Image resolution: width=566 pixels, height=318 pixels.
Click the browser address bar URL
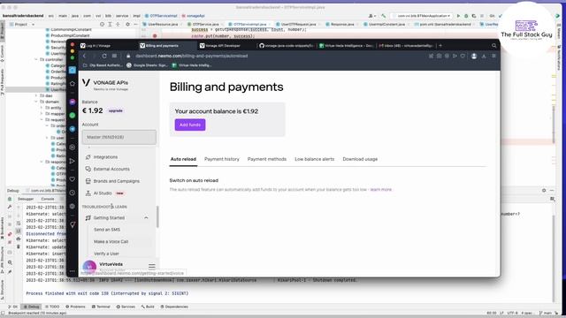pos(191,57)
